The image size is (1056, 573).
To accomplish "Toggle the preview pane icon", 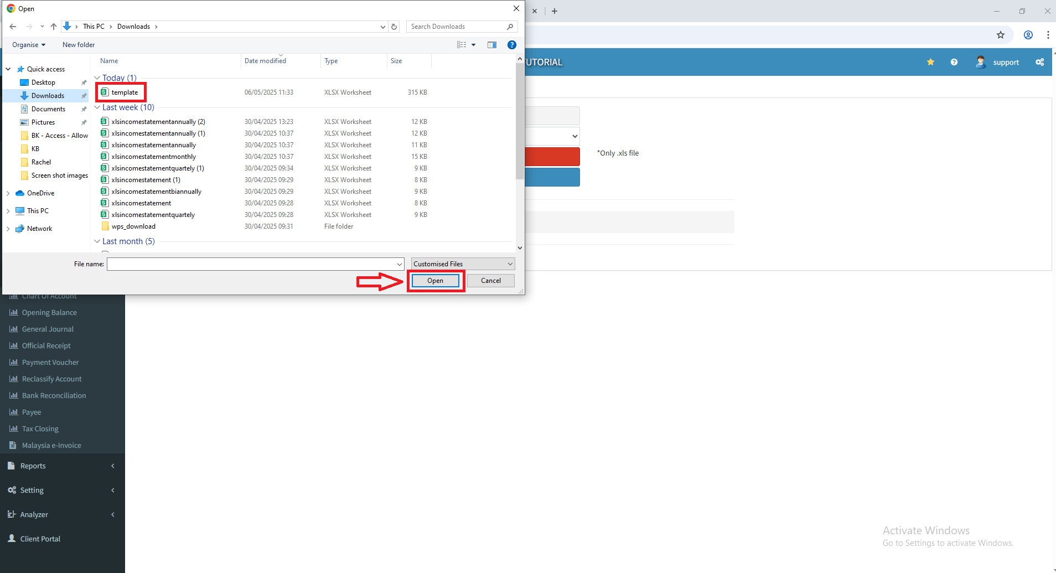I will tap(491, 45).
